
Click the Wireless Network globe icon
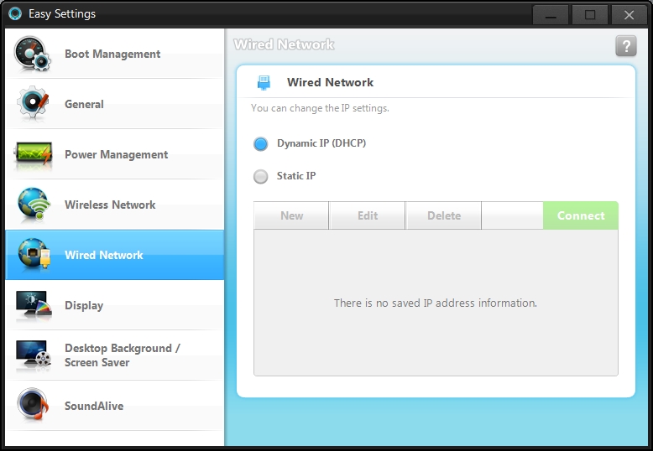coord(34,205)
